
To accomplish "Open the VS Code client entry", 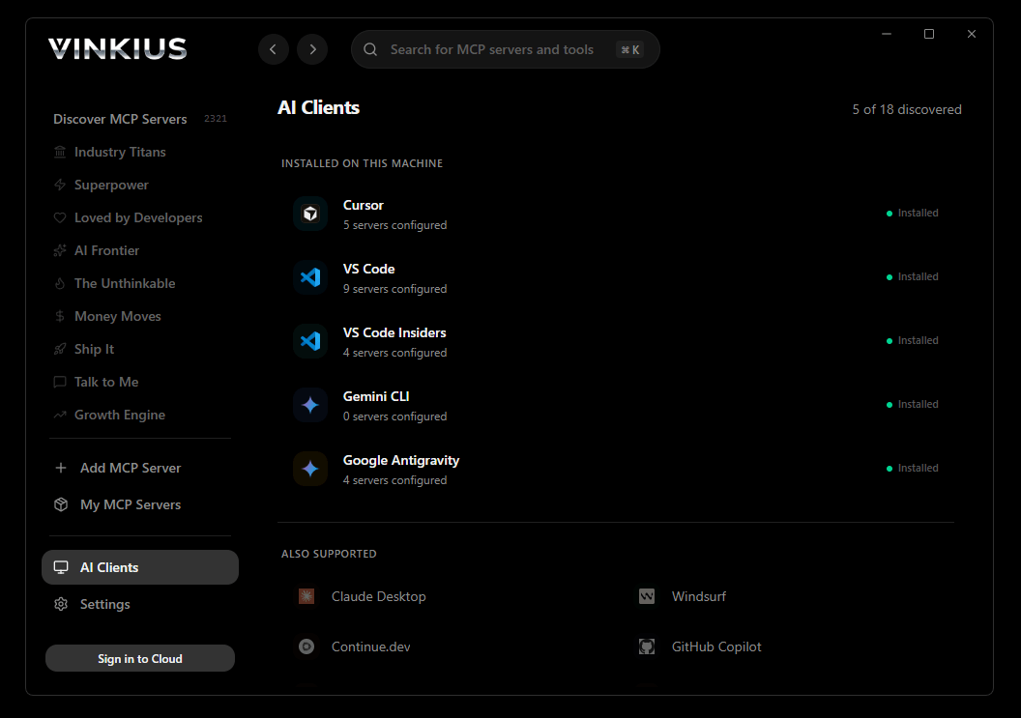I will pyautogui.click(x=368, y=277).
